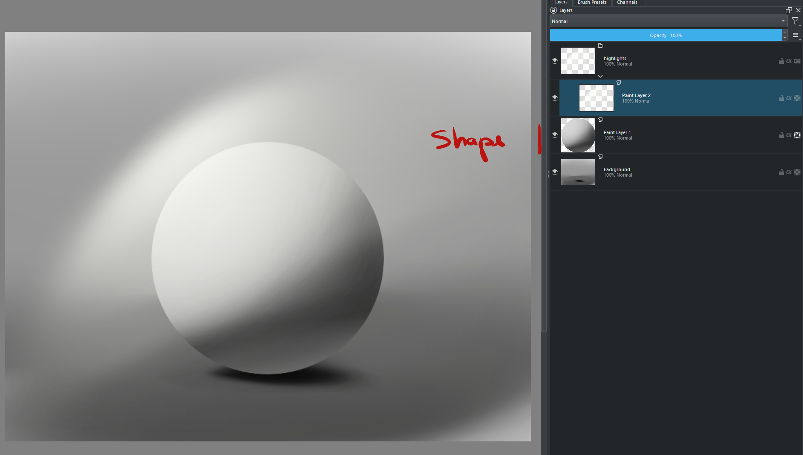
Task: Lock Paint Layer 1
Action: click(781, 135)
